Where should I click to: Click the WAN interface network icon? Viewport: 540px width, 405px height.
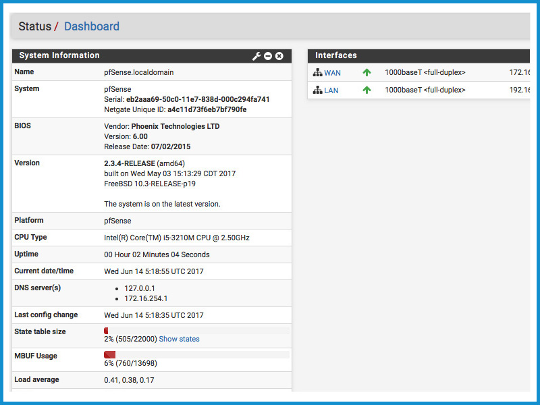[x=317, y=73]
